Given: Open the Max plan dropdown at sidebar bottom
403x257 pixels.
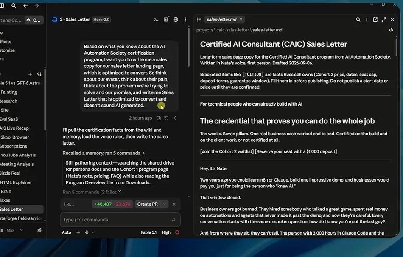Looking at the screenshot, I should (21, 230).
